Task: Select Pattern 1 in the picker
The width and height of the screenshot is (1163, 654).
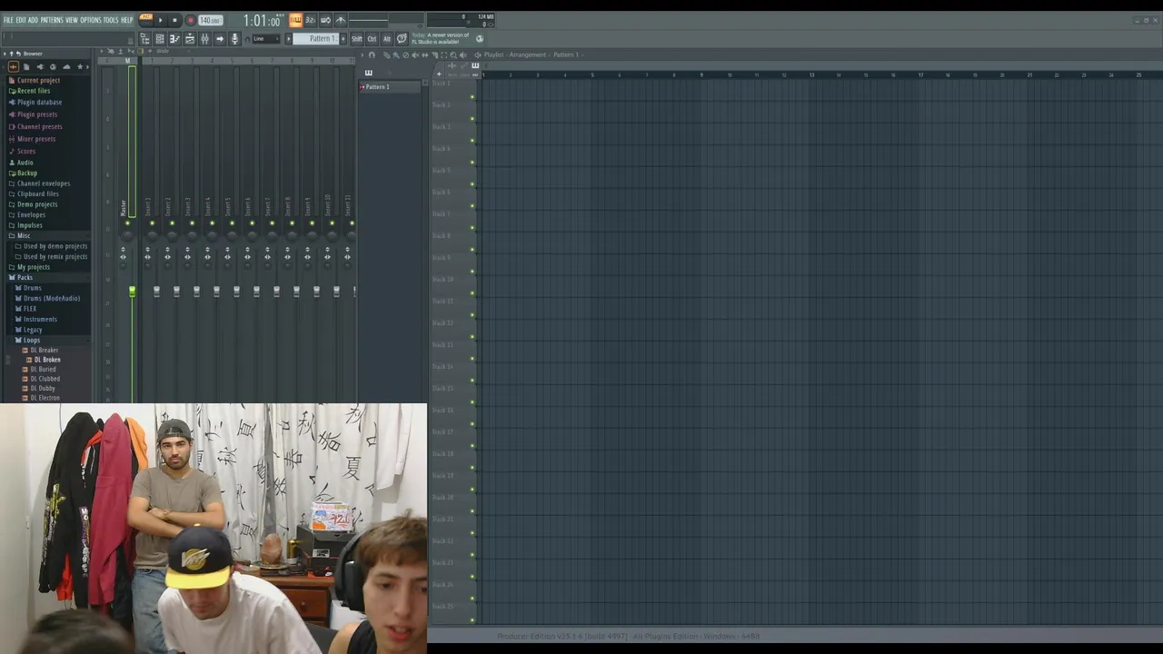Action: (391, 86)
